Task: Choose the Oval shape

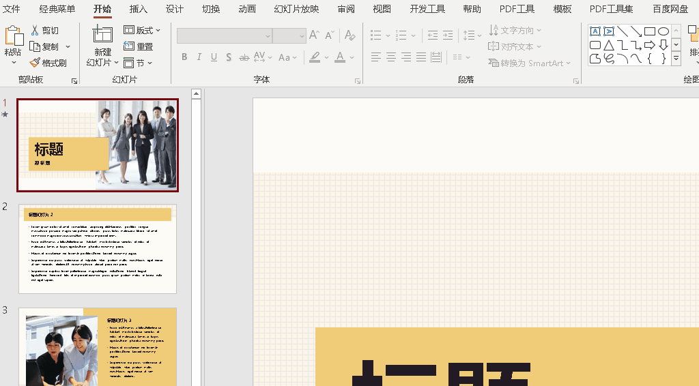Action: point(664,31)
